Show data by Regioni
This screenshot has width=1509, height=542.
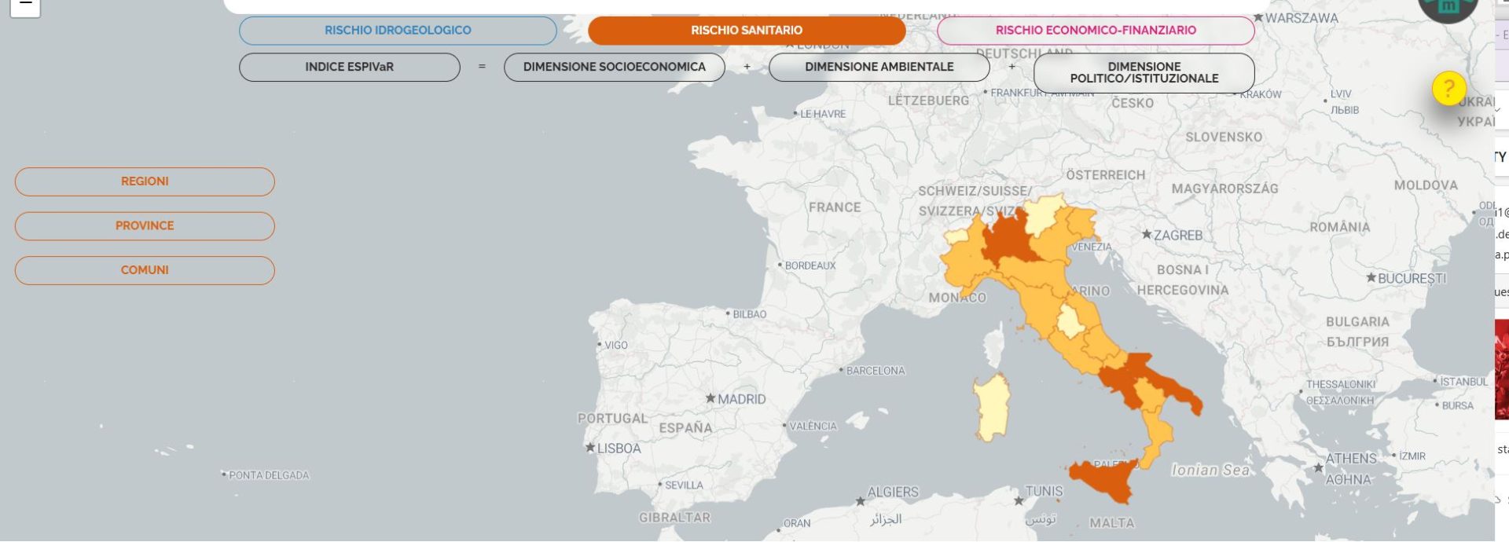pyautogui.click(x=145, y=181)
